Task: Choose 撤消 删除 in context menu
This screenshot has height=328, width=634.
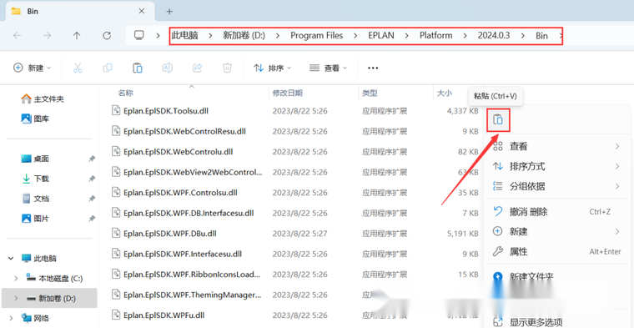Action: coord(556,211)
